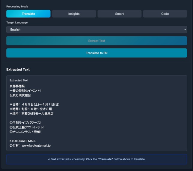
Task: Select the Translate processing mode
Action: click(x=28, y=14)
